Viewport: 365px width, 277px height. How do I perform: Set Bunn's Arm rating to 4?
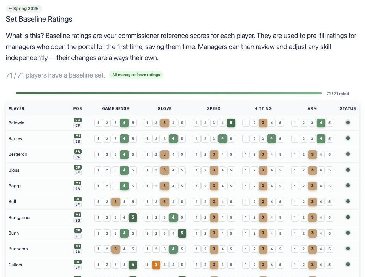tap(321, 233)
